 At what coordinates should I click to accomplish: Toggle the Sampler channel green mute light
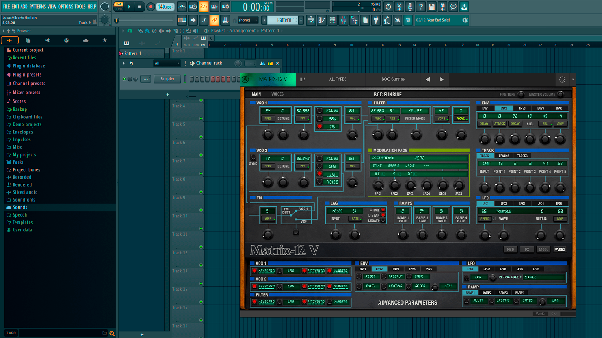(x=124, y=79)
